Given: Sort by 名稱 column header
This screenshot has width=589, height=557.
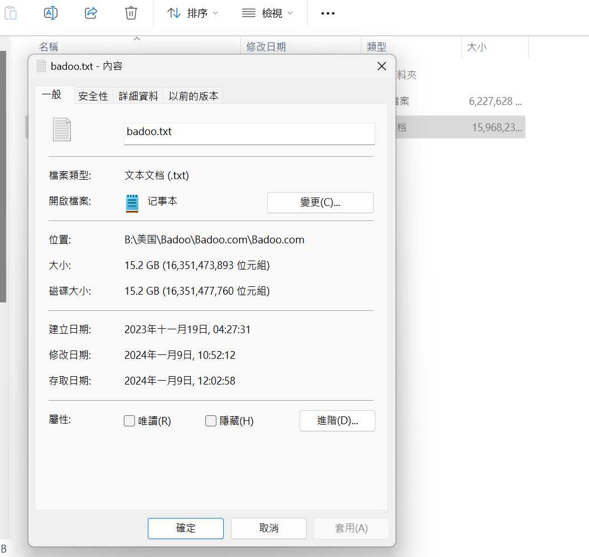Looking at the screenshot, I should (49, 47).
